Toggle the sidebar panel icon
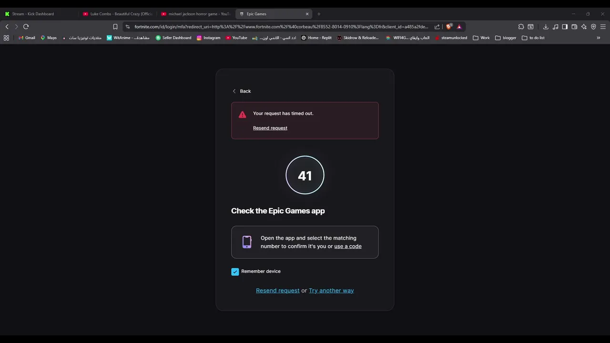The image size is (610, 343). pos(565,27)
